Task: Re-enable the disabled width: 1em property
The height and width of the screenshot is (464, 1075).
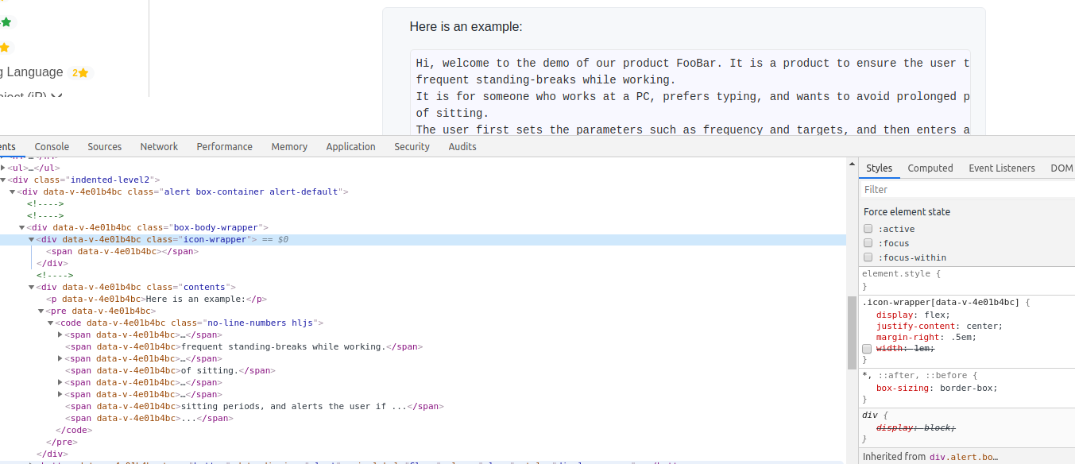Action: point(868,349)
